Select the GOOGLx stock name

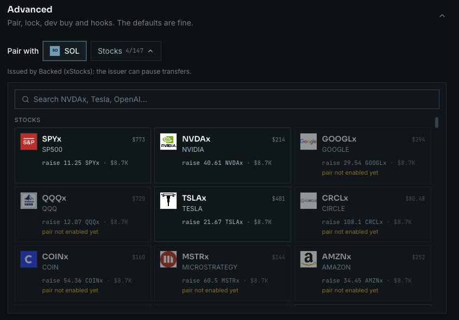[339, 139]
